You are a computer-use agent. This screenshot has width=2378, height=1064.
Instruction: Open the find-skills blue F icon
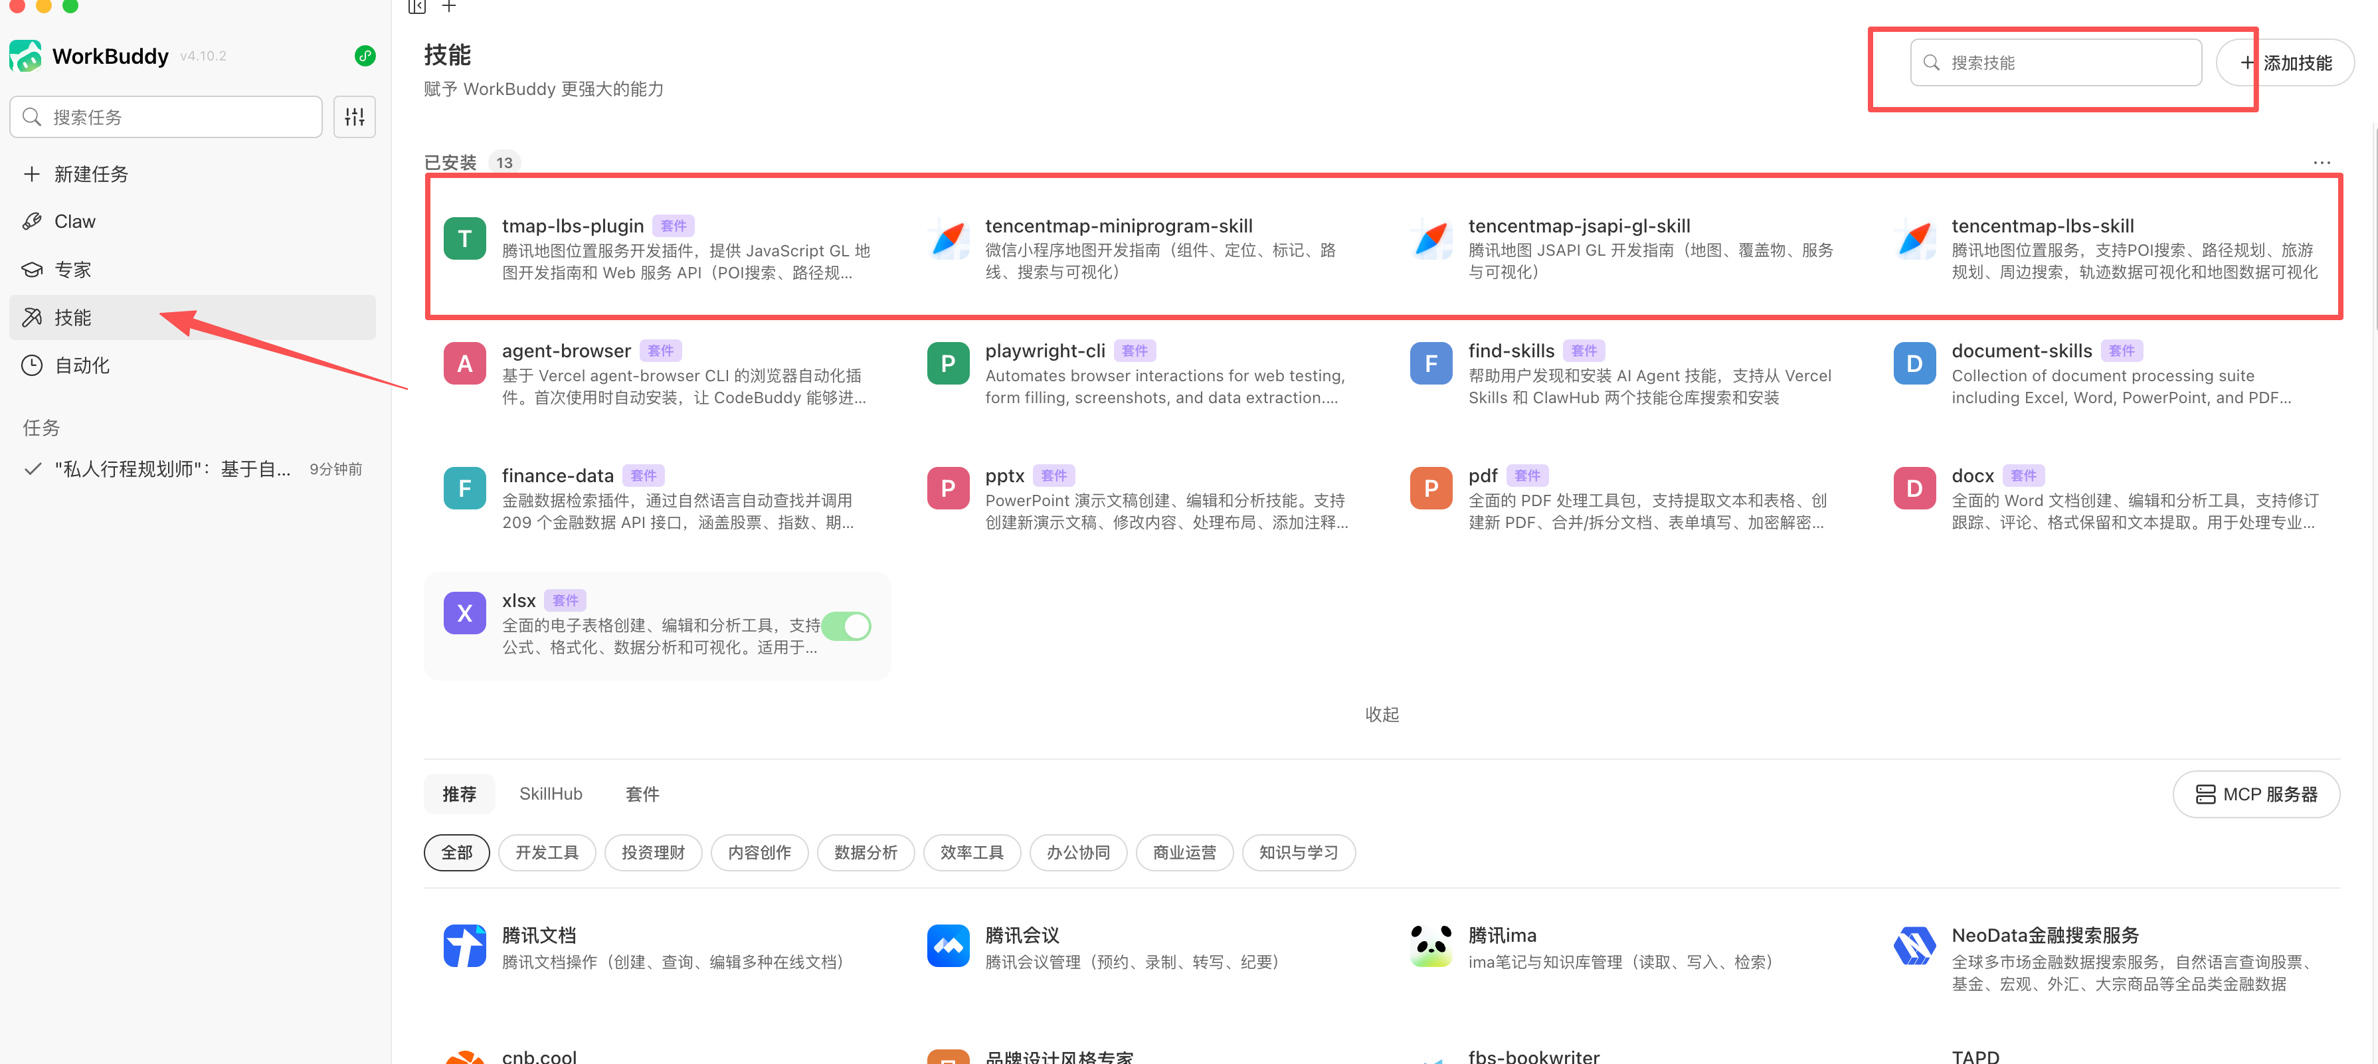1431,363
